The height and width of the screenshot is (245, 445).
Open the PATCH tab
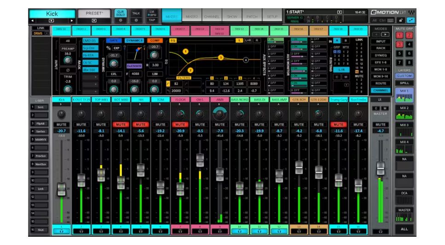[x=252, y=16]
